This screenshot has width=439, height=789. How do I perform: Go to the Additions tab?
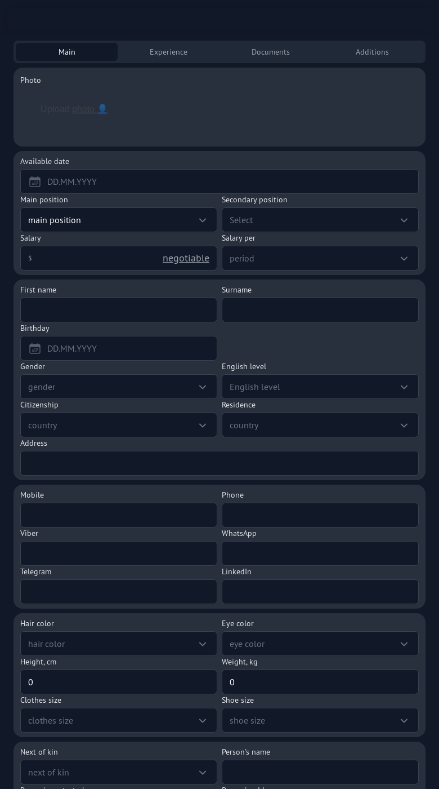click(372, 52)
